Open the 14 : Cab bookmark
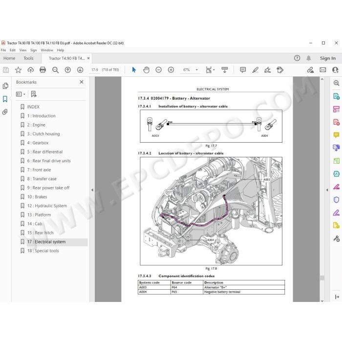 (35, 224)
